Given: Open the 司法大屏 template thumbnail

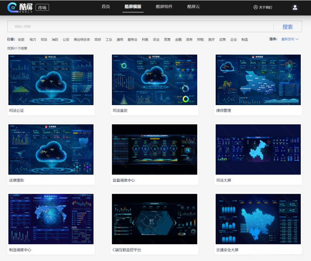Looking at the screenshot, I should pyautogui.click(x=258, y=150).
